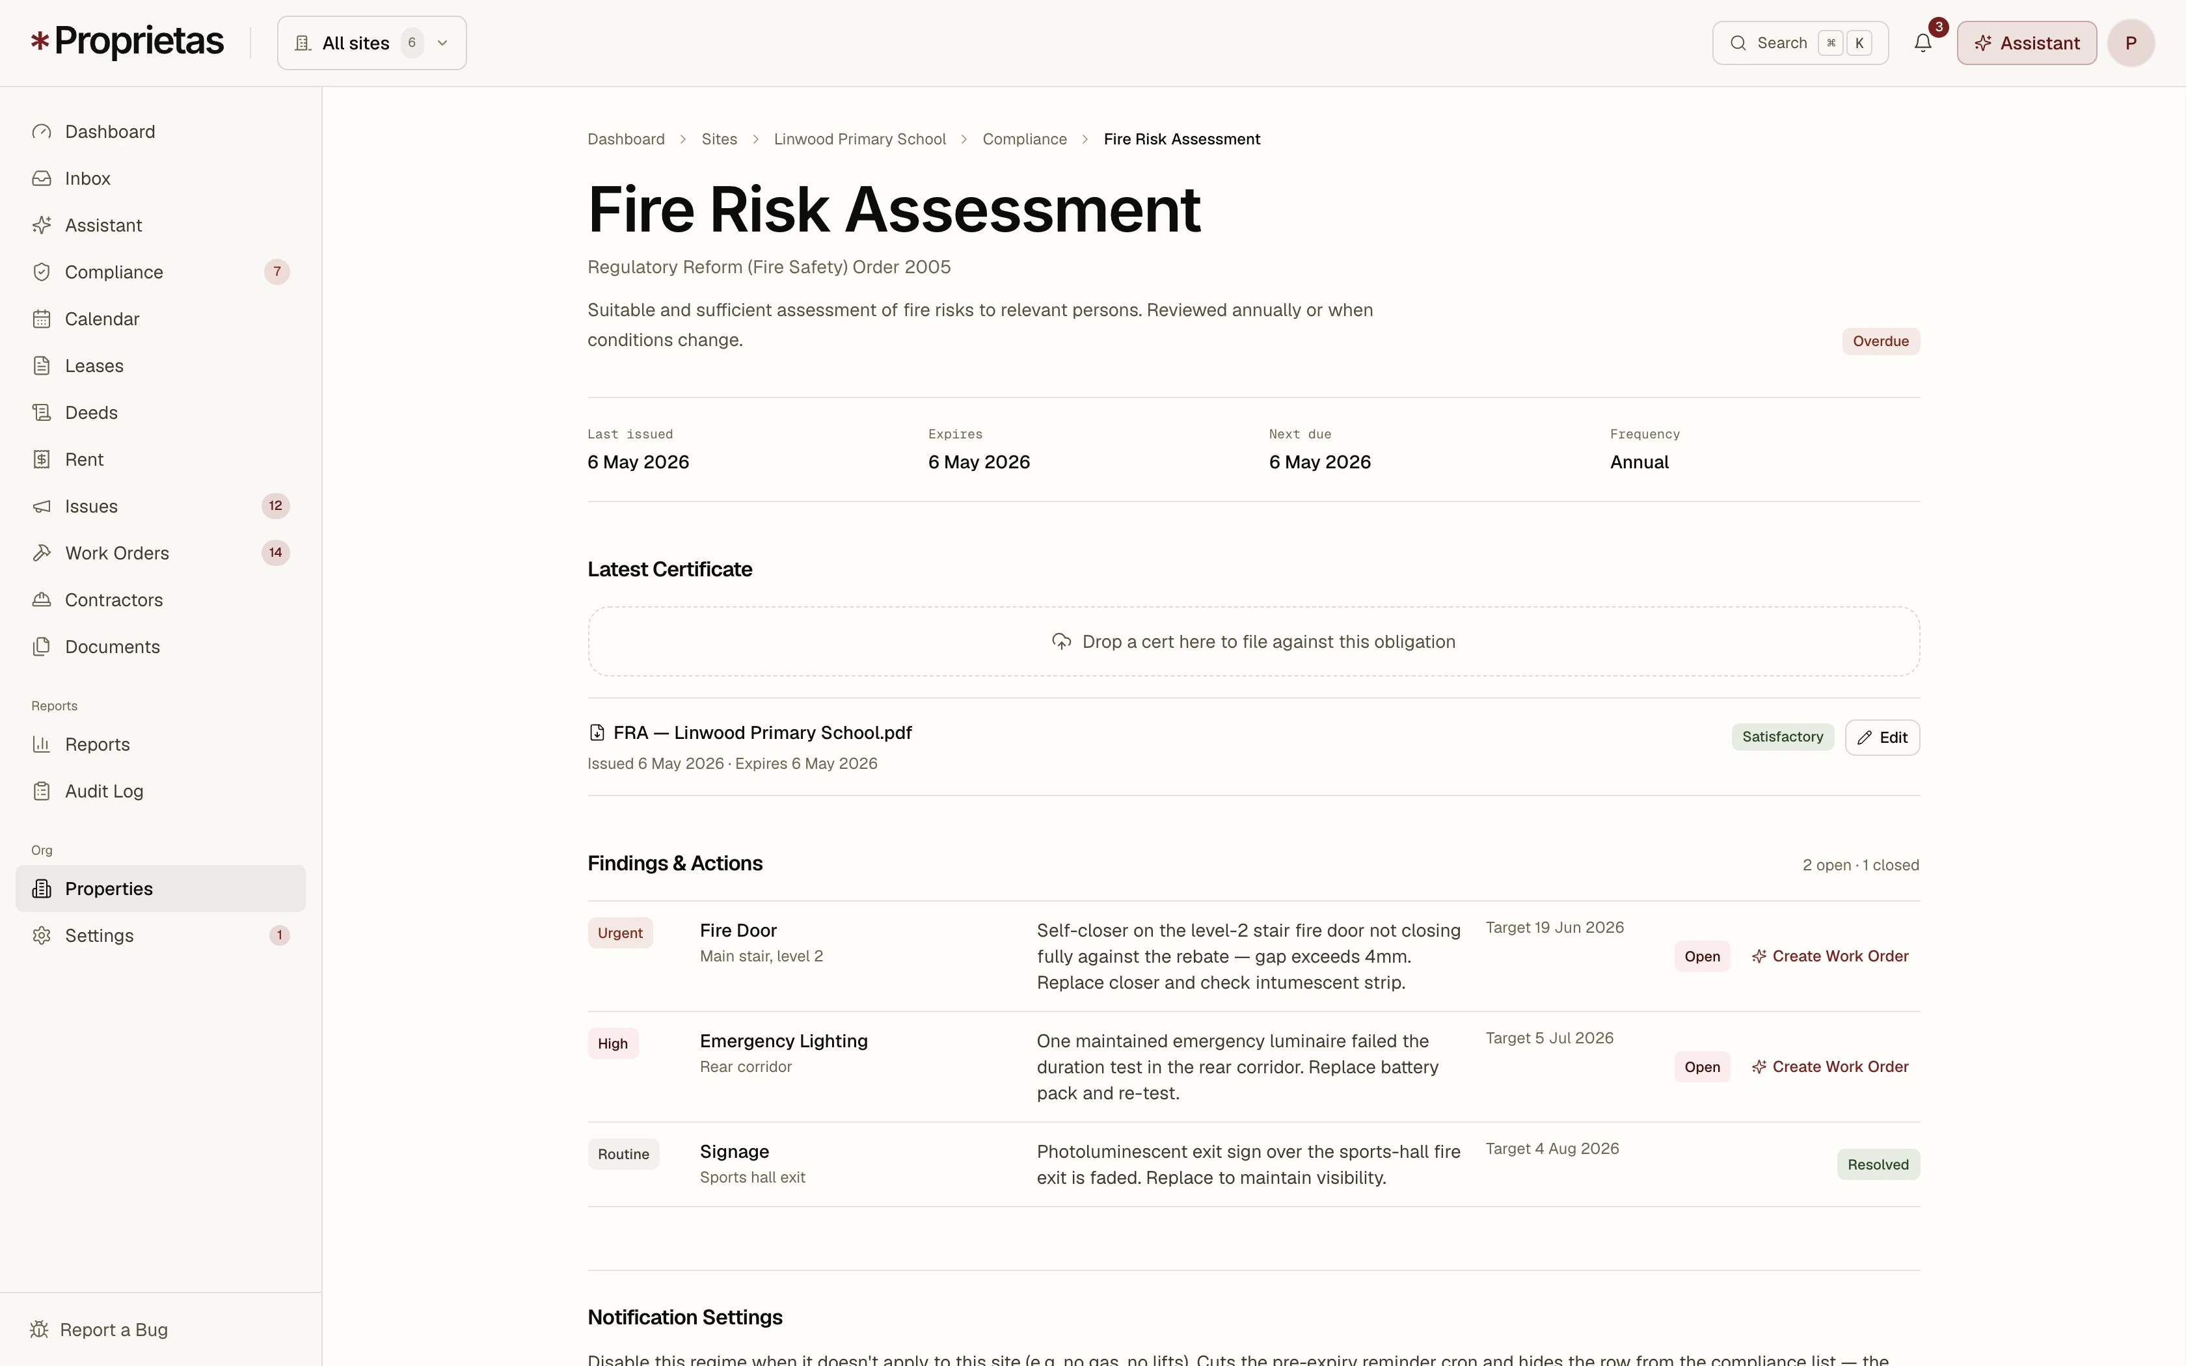Select Calendar in sidebar

[x=161, y=319]
